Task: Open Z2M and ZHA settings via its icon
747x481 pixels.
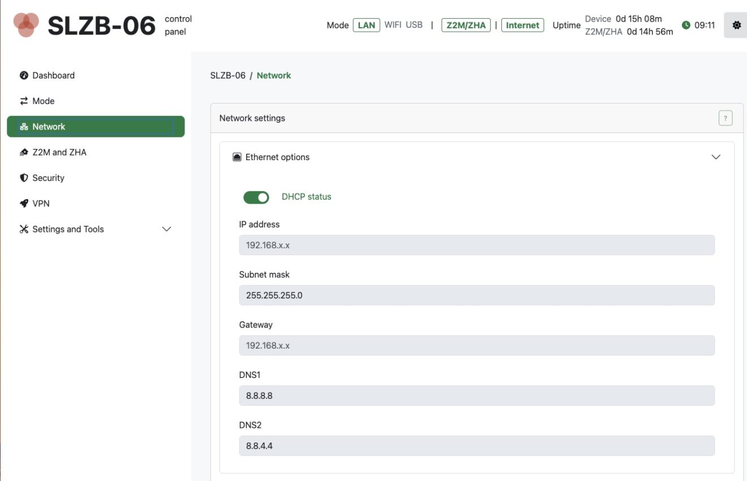Action: click(x=23, y=152)
